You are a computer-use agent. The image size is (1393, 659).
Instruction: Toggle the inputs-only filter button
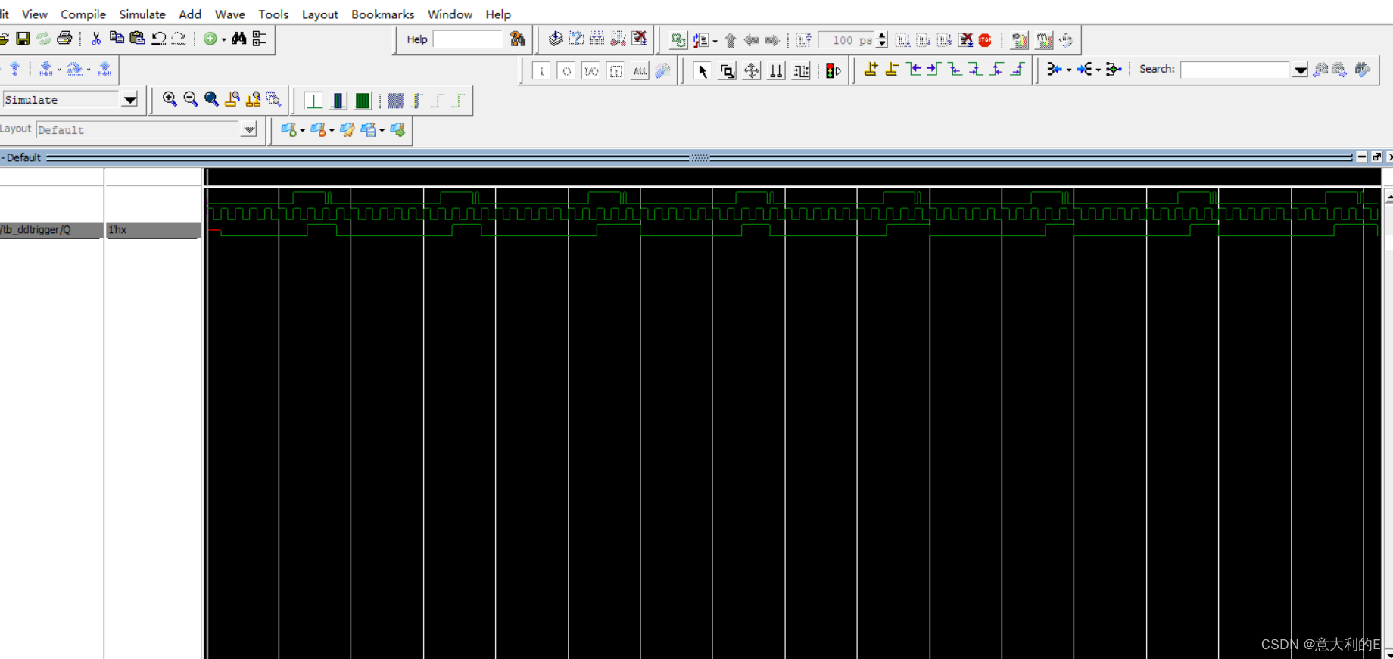pos(541,71)
